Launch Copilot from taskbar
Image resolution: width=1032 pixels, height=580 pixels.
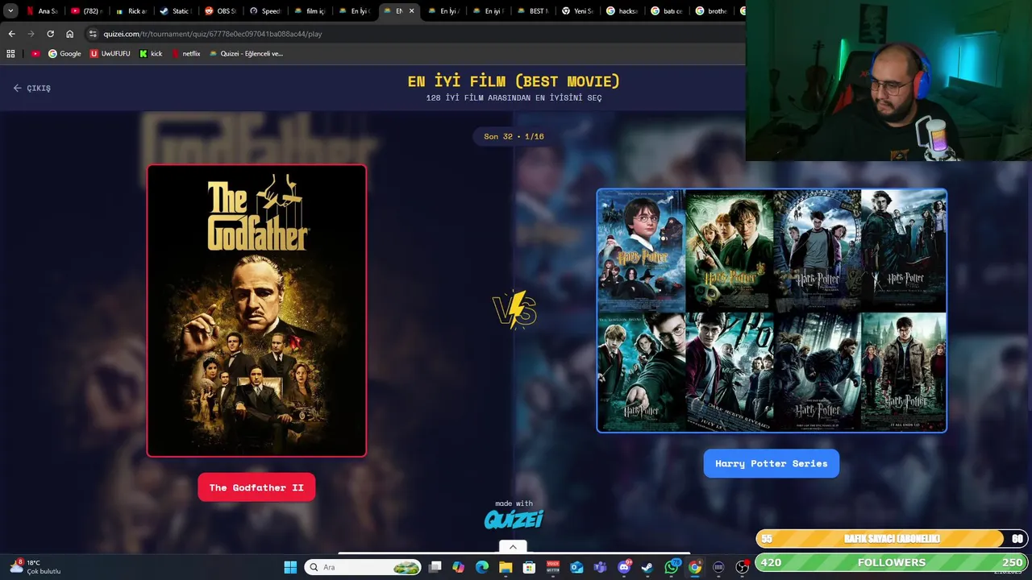click(x=458, y=567)
